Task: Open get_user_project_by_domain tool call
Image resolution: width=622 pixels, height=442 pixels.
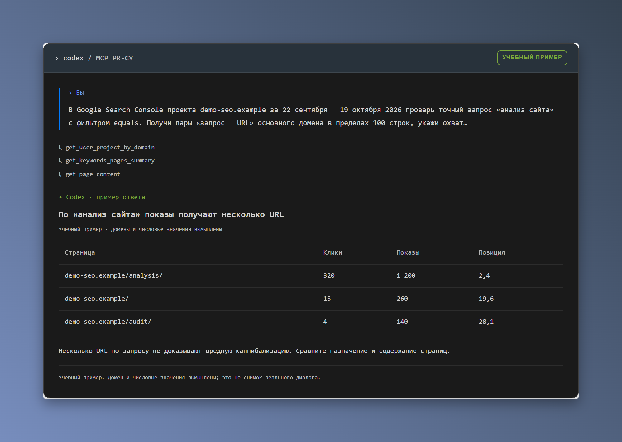Action: 110,148
